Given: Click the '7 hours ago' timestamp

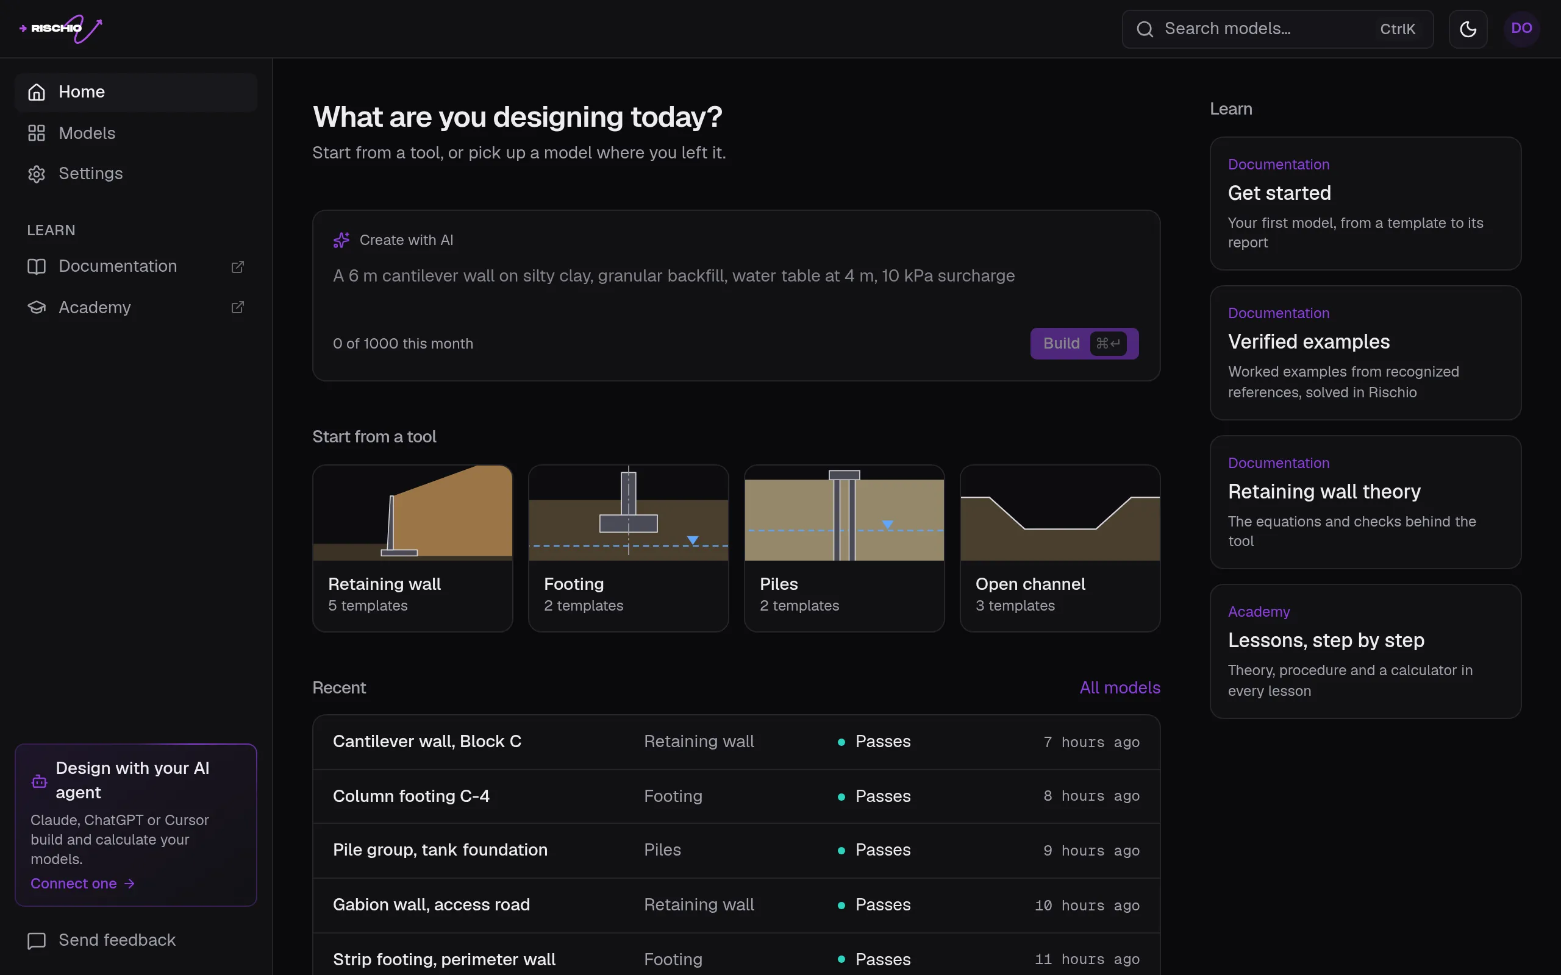Looking at the screenshot, I should point(1091,742).
